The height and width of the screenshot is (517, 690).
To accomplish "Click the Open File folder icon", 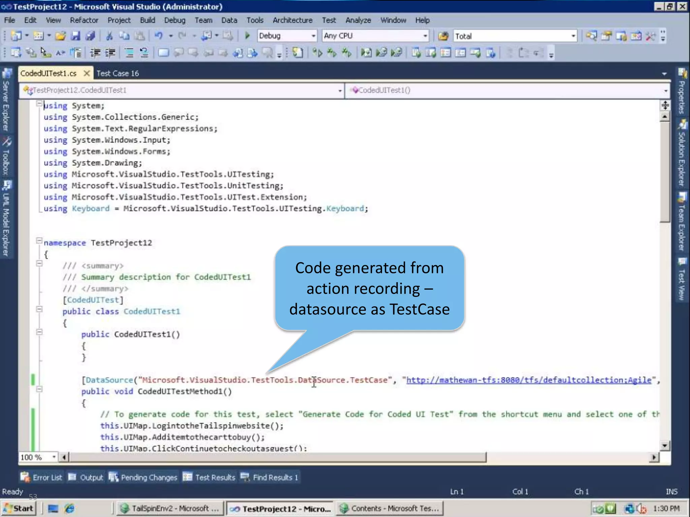I will pyautogui.click(x=61, y=36).
